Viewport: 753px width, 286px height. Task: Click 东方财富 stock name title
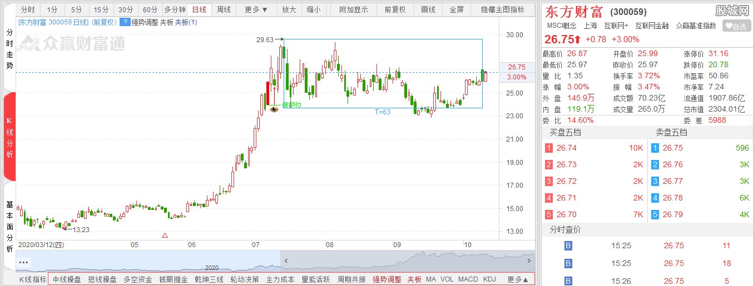point(573,11)
